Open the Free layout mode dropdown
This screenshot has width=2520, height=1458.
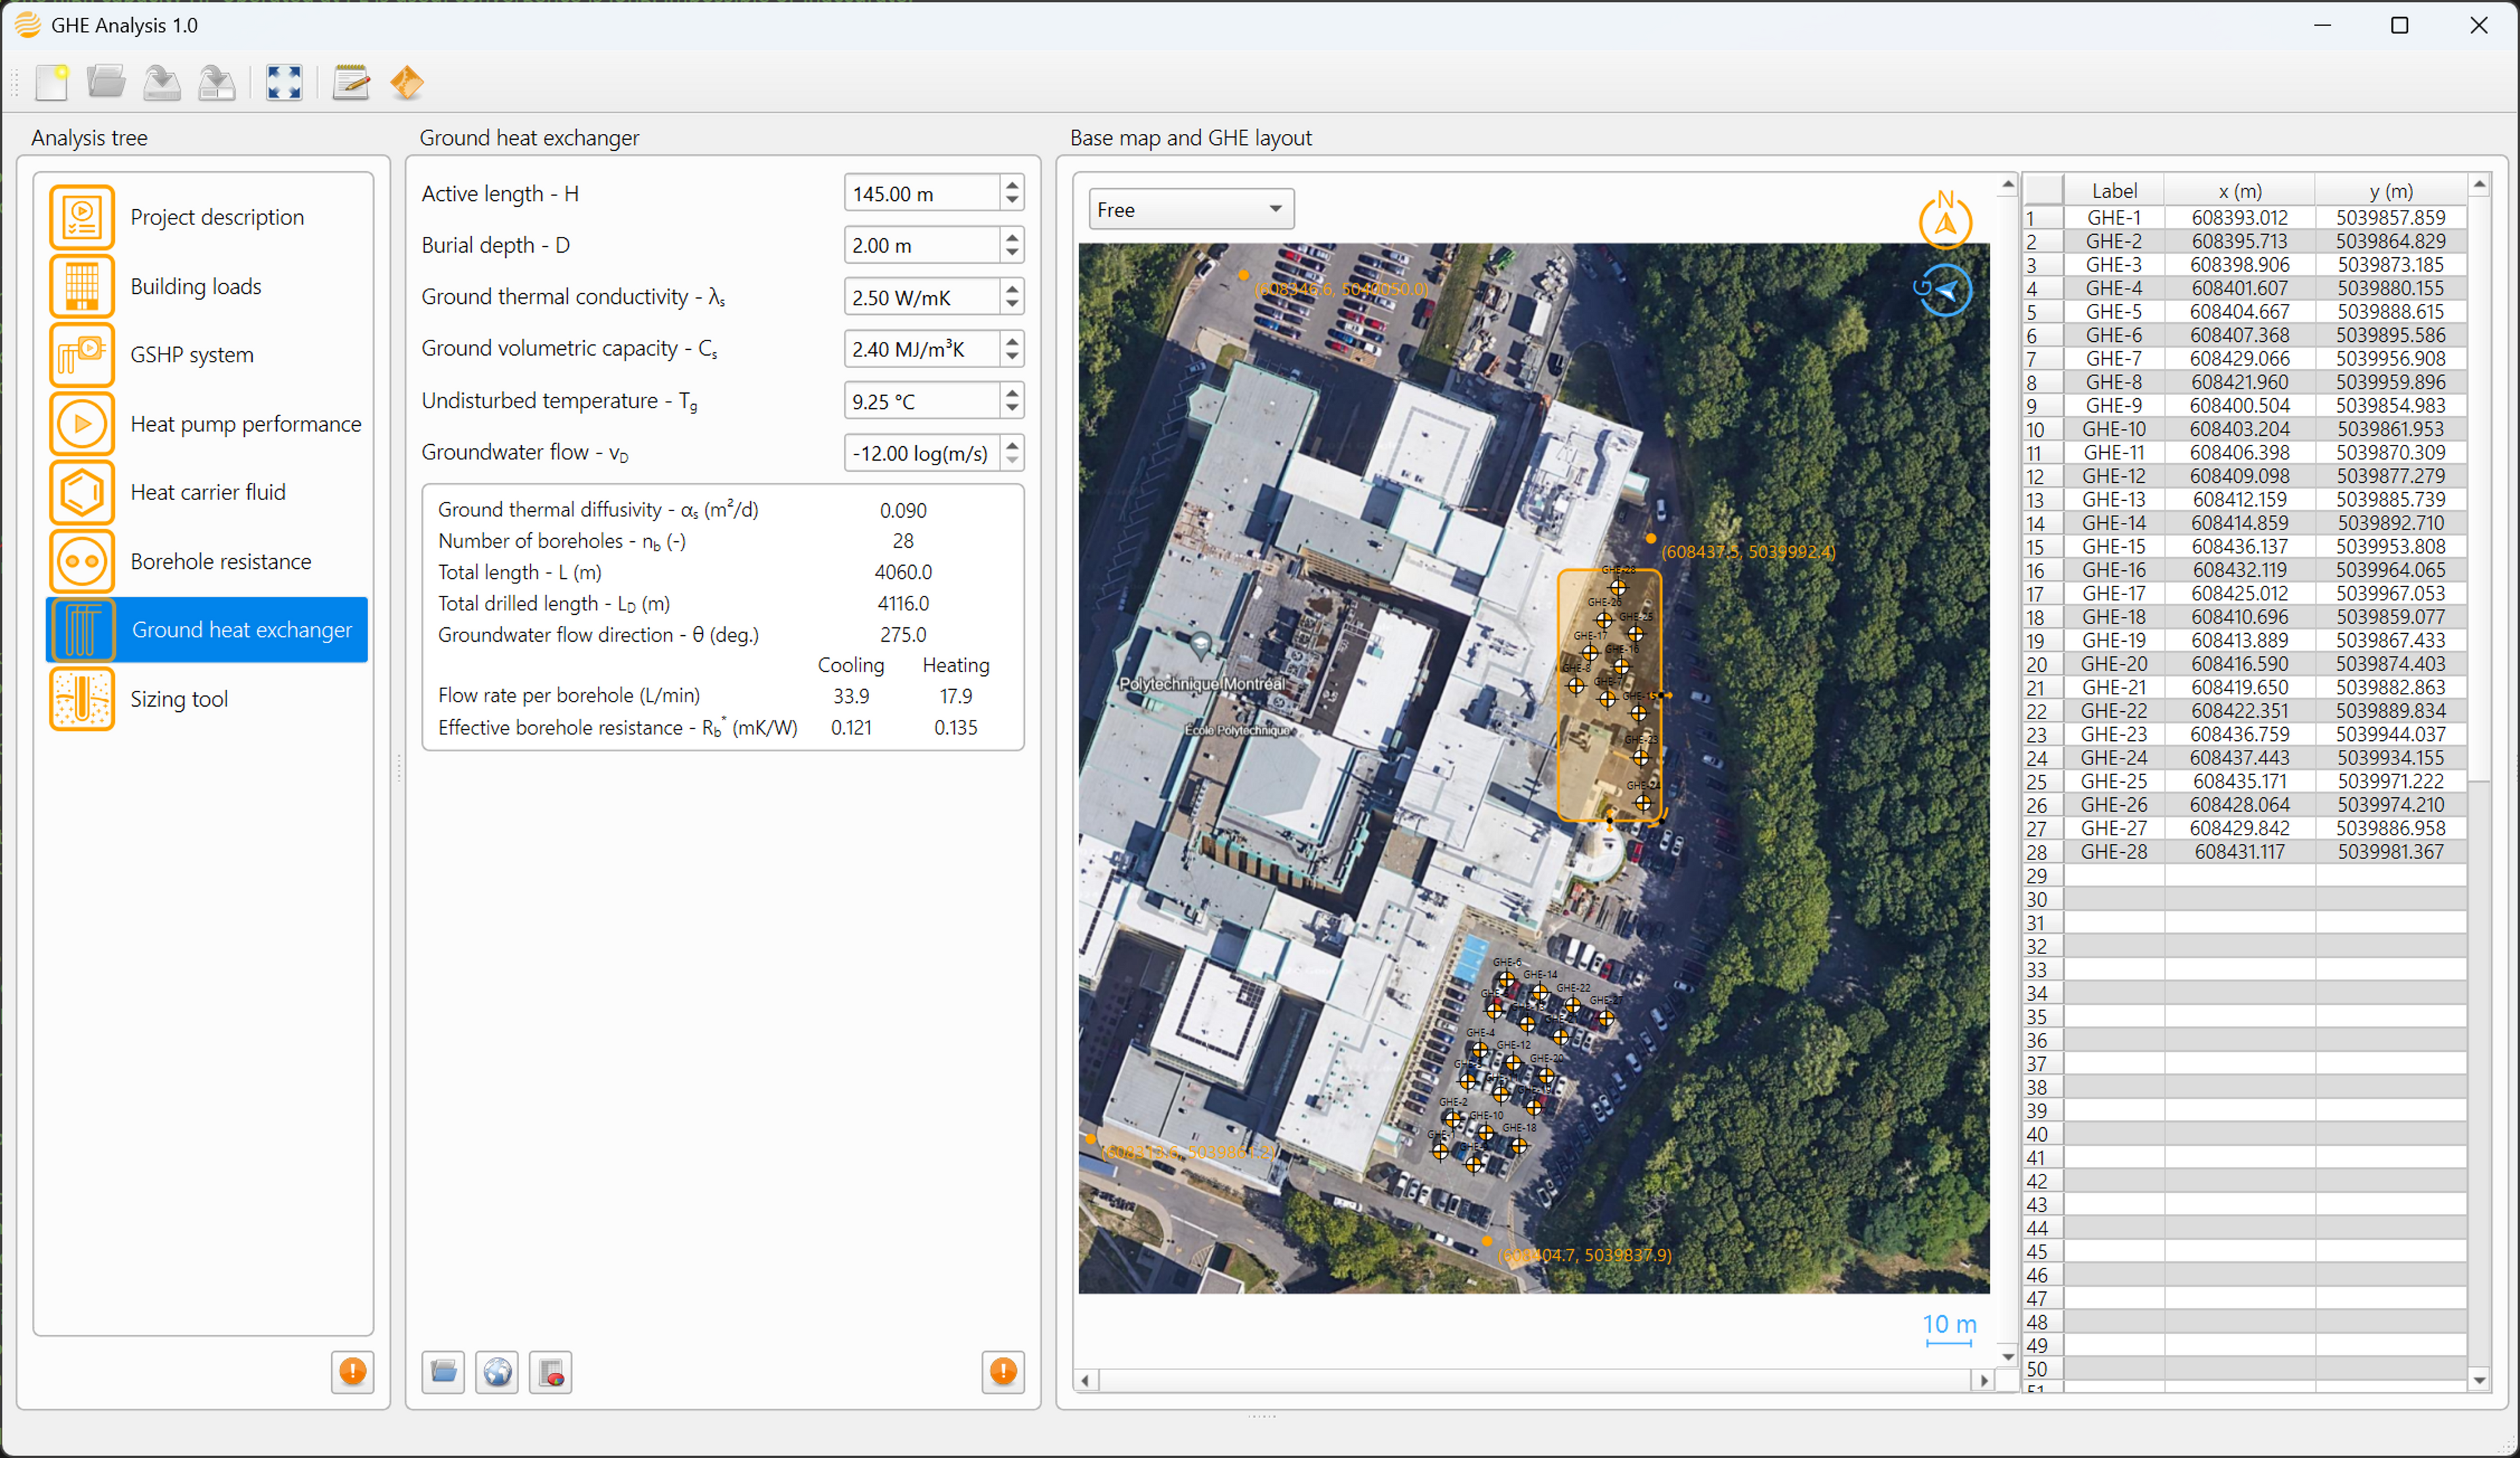click(1191, 209)
